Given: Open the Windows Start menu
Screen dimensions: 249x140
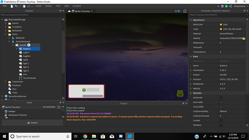Looking at the screenshot, I should tap(4, 136).
